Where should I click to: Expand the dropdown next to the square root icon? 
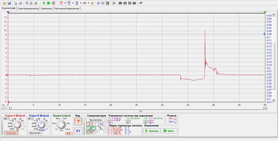coord(88,3)
